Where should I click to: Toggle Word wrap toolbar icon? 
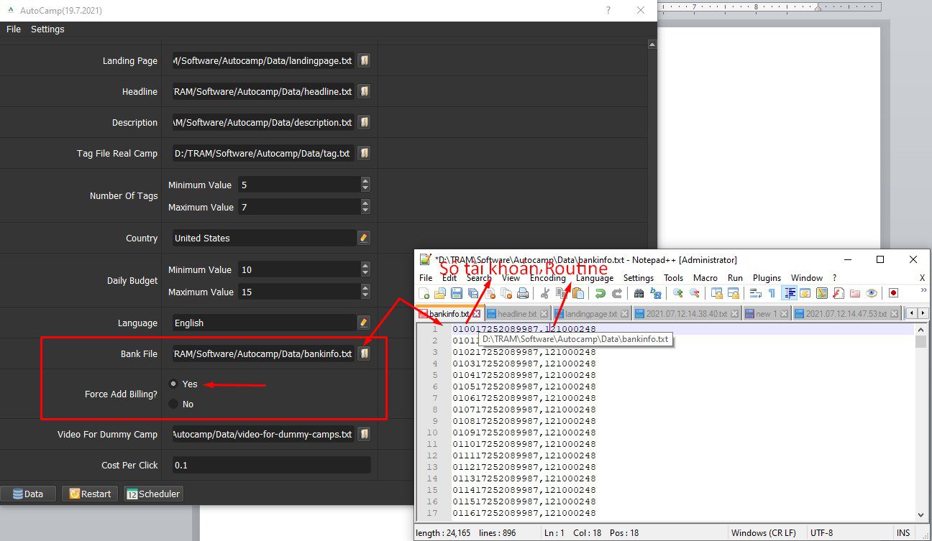[755, 293]
